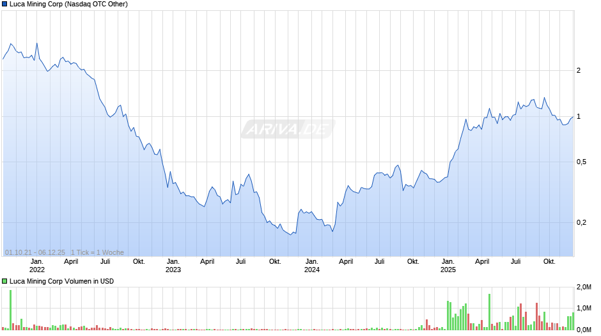Click the tall green volume bar in October 2021
The height and width of the screenshot is (336, 601).
click(10, 310)
